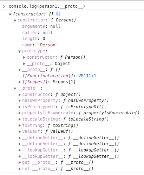This screenshot has width=144, height=175.
Task: Open the VM111:1 function location link
Action: pyautogui.click(x=87, y=76)
